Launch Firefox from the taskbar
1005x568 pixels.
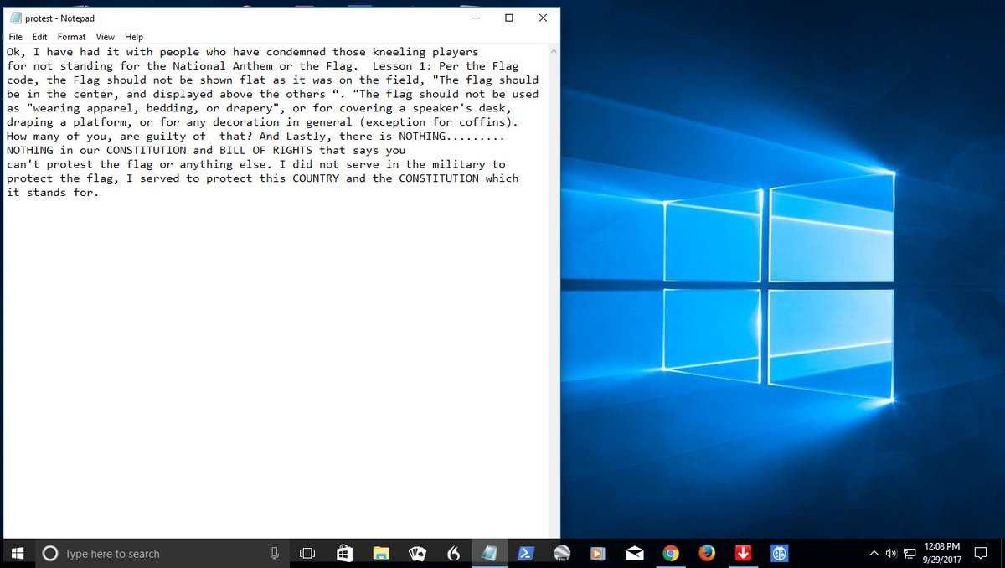coord(707,553)
